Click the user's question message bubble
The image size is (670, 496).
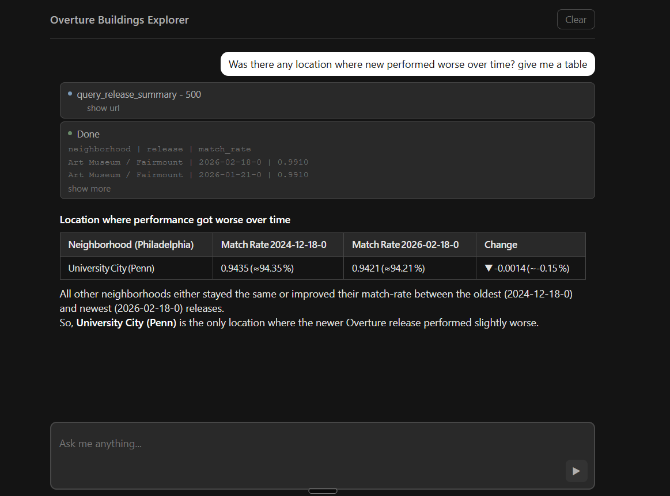(407, 64)
